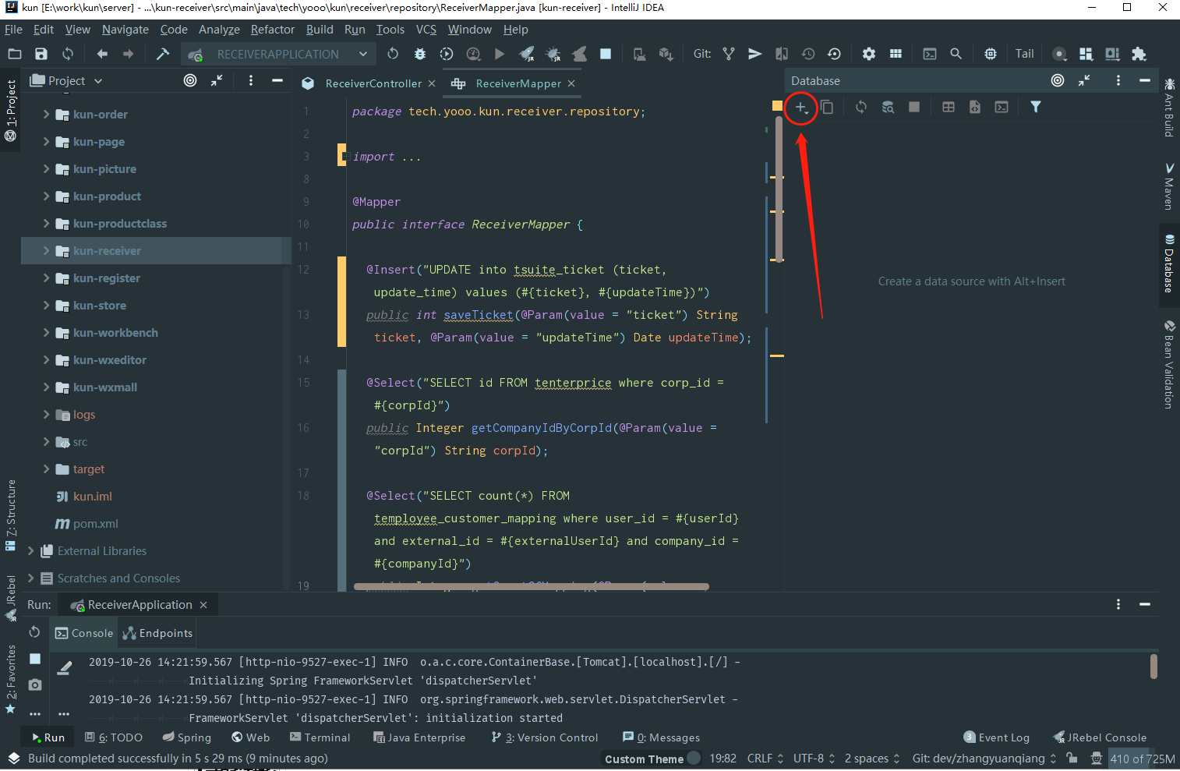The image size is (1180, 771).
Task: Click the Git commit checkmark icon
Action: tap(754, 54)
